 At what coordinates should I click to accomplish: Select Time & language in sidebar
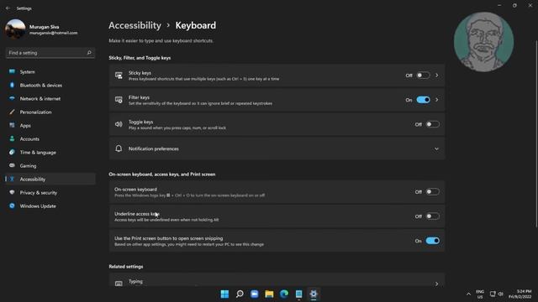point(50,152)
